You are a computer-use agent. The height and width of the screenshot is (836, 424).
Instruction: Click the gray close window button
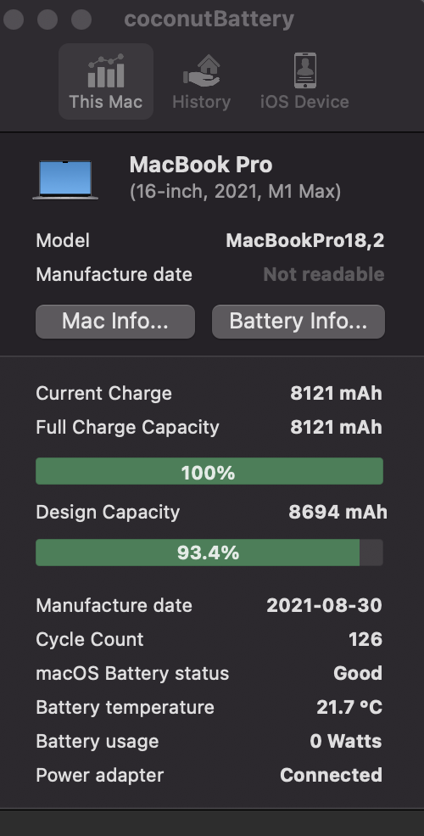(14, 20)
